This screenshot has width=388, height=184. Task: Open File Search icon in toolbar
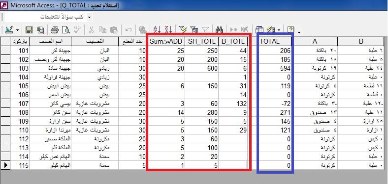pyautogui.click(x=40, y=30)
